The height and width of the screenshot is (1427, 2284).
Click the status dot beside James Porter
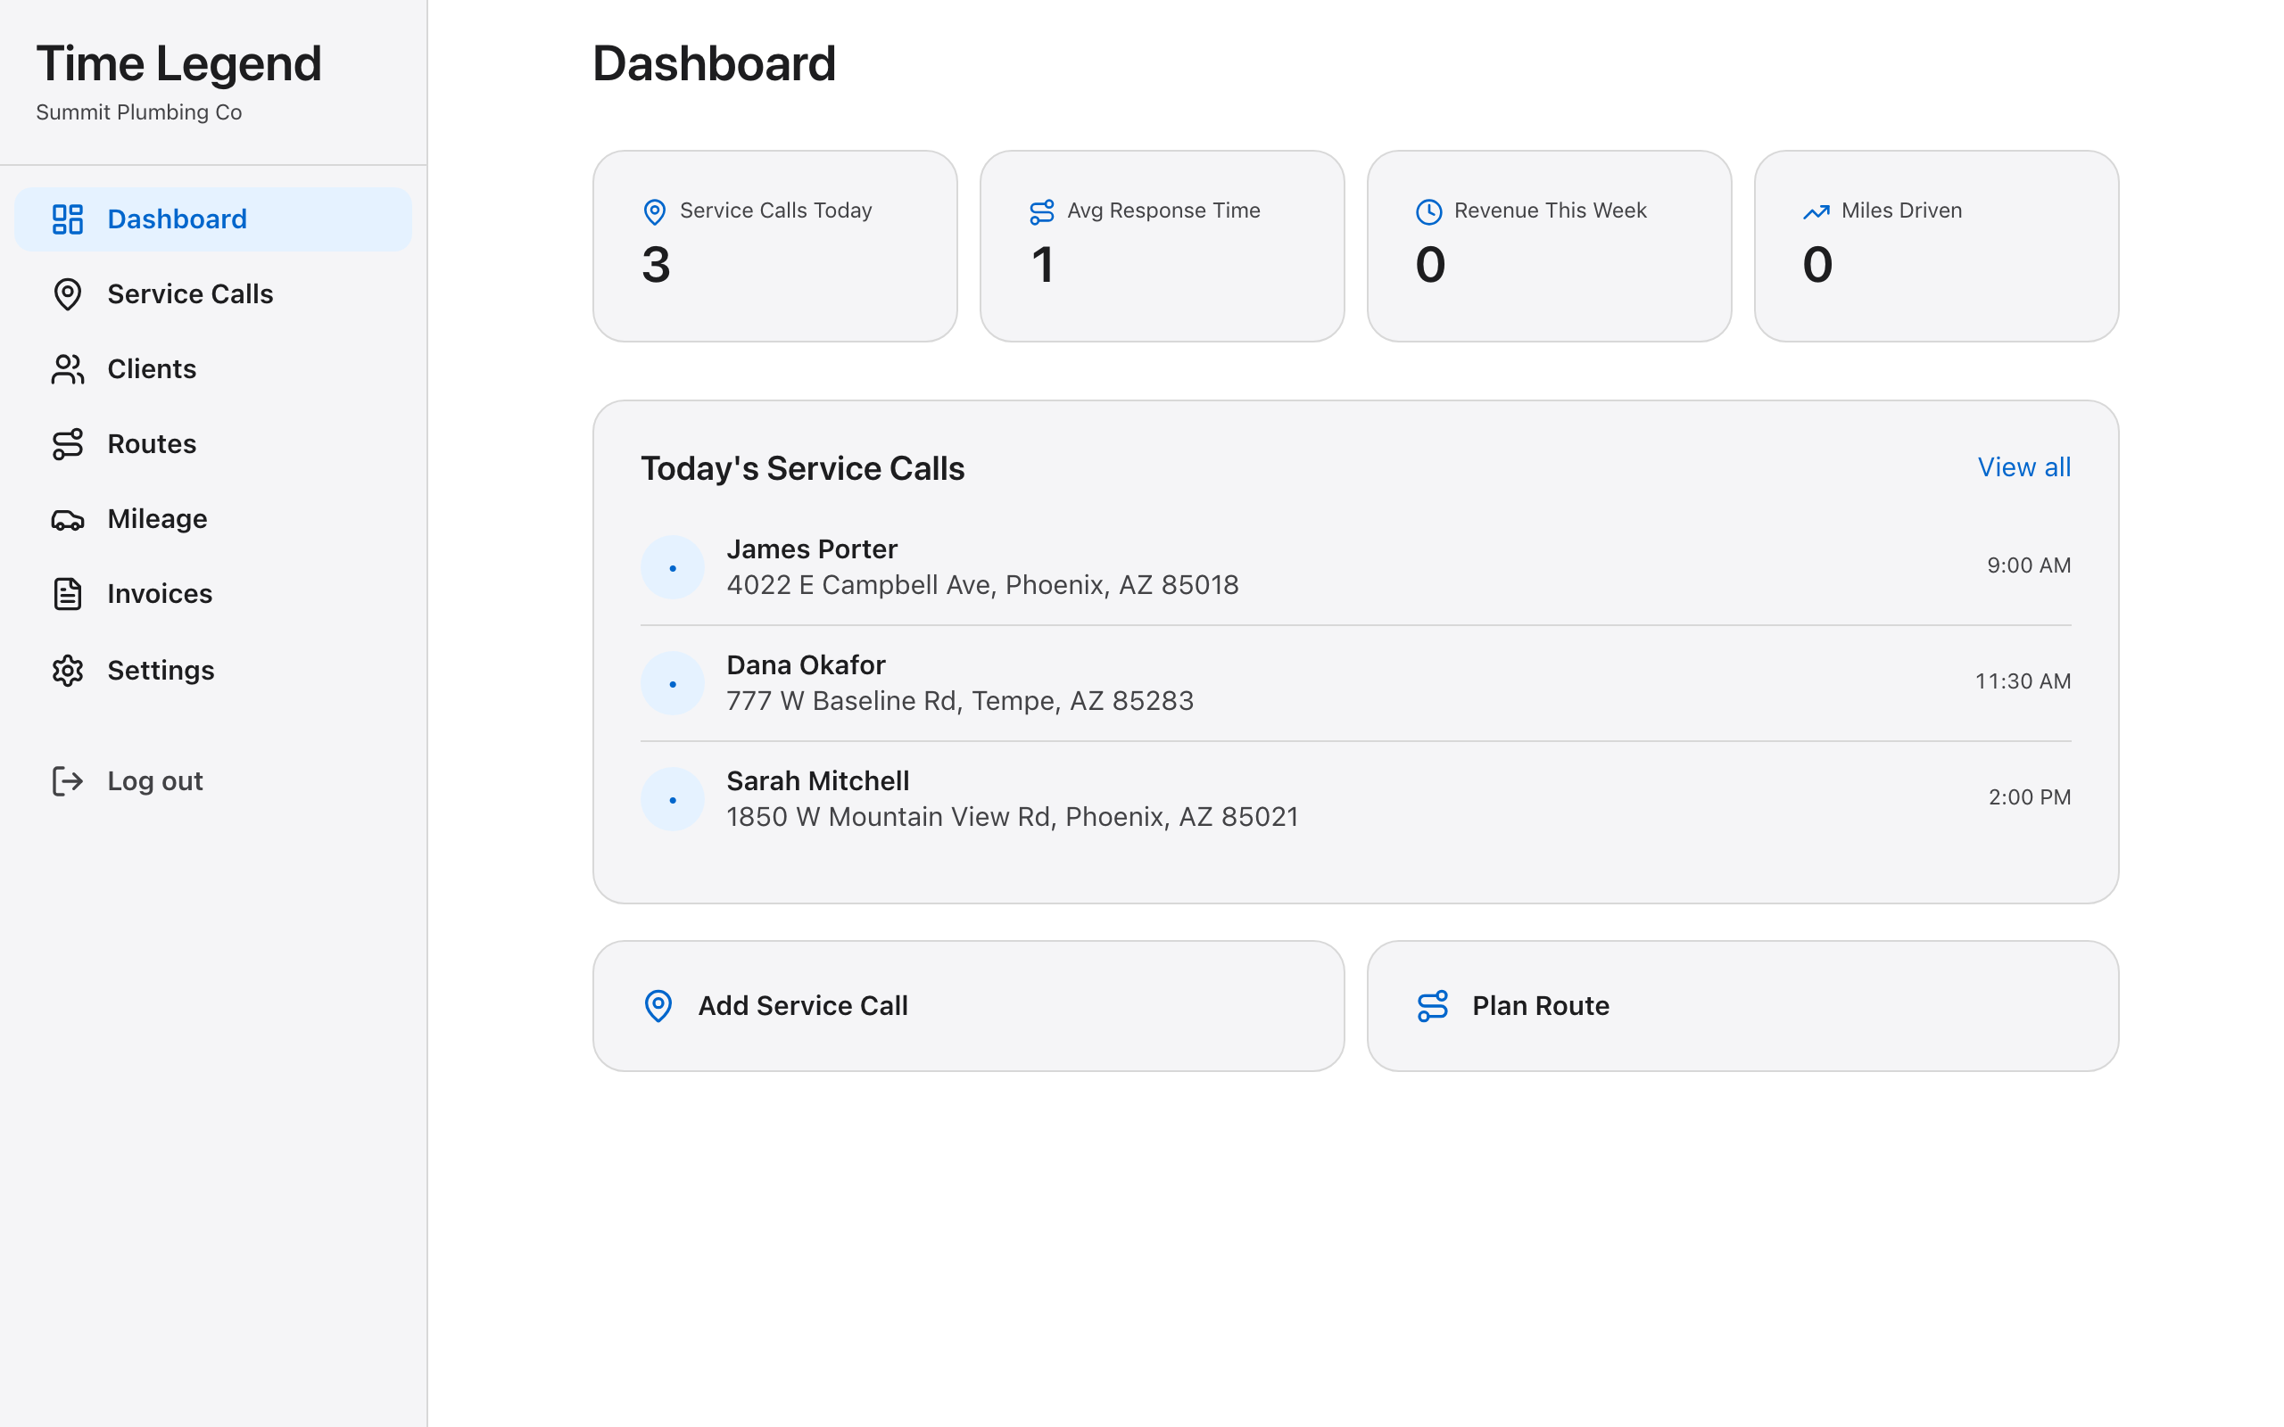(x=673, y=567)
